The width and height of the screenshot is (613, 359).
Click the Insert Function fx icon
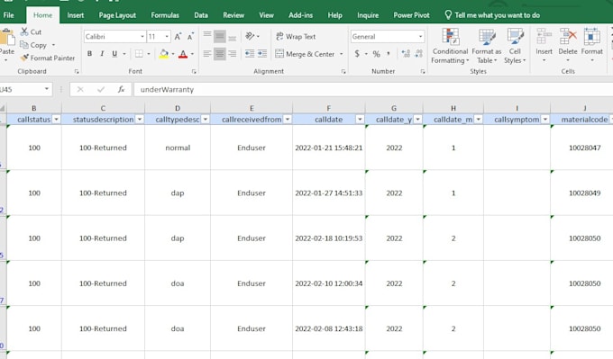point(121,89)
